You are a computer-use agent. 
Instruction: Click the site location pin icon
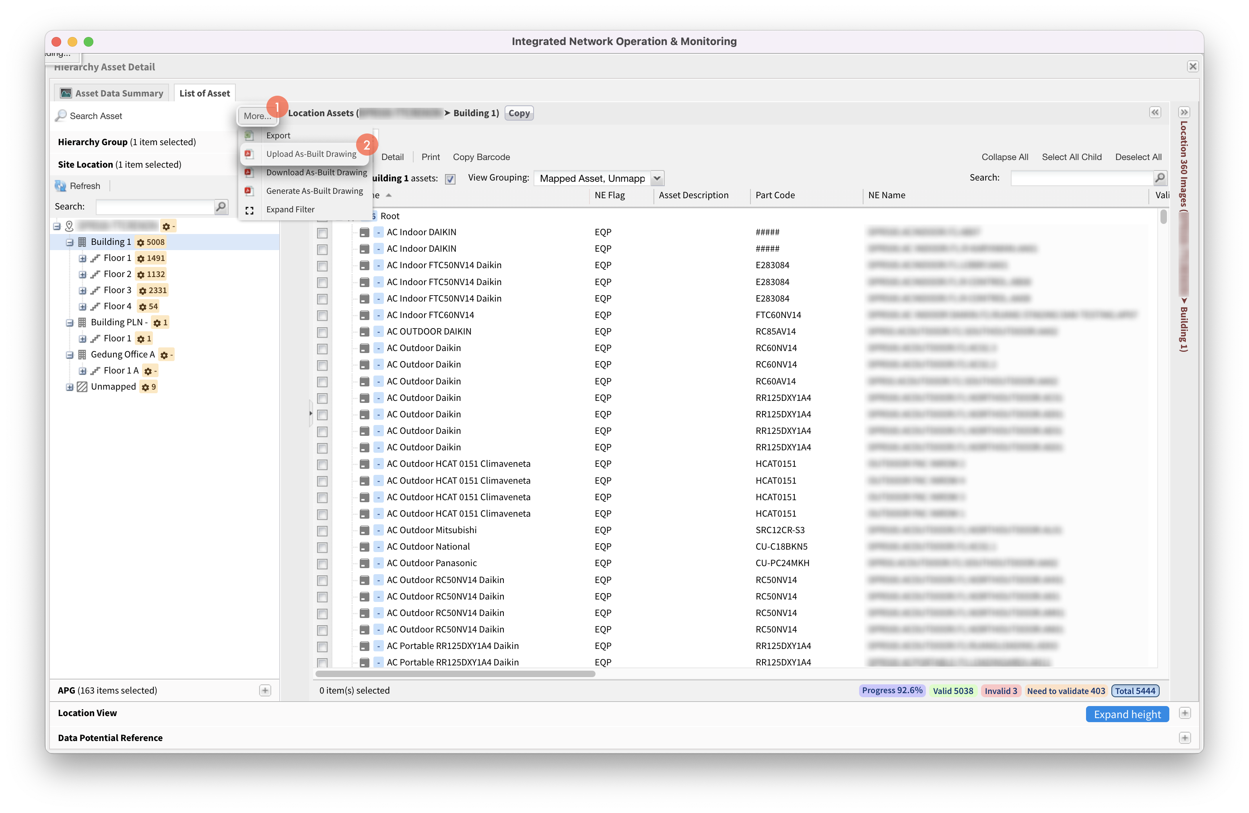pos(69,226)
